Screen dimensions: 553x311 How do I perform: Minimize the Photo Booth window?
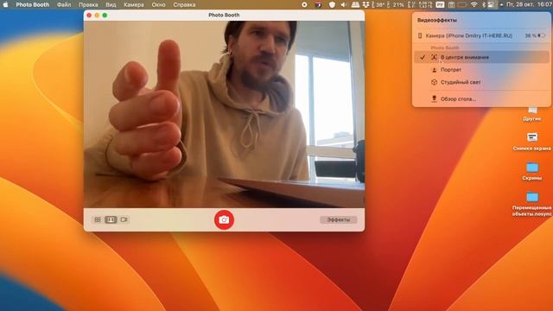pyautogui.click(x=97, y=16)
